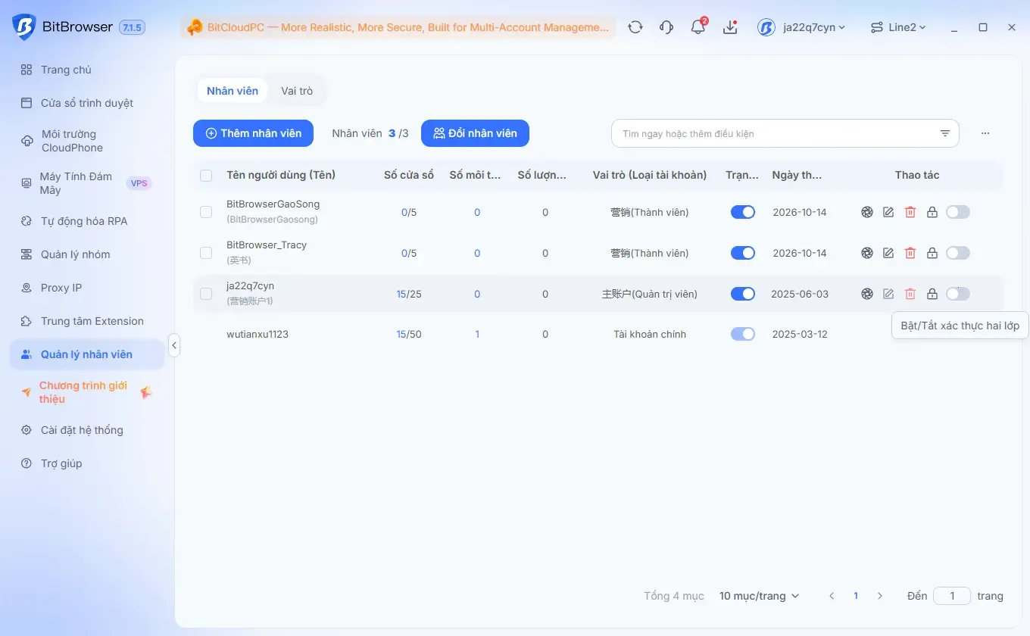Click the aperture icon in BitBrowserGaoSong row
The image size is (1030, 636).
pyautogui.click(x=867, y=212)
